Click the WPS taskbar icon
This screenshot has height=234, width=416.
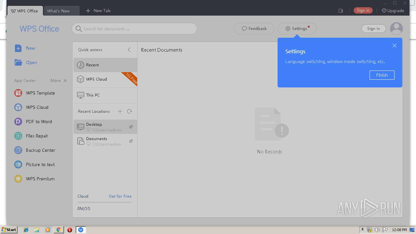coord(81,230)
